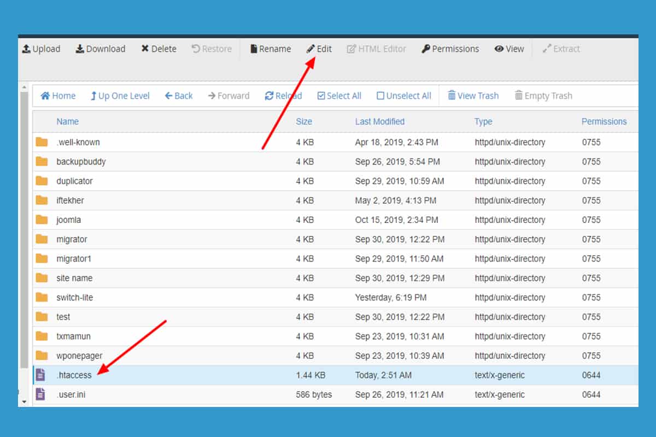Viewport: 656px width, 437px height.
Task: Click the Upload icon in the toolbar
Action: pyautogui.click(x=26, y=49)
